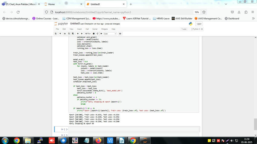List all tabs dropdown chevron
The height and width of the screenshot is (144, 257).
pyautogui.click(x=226, y=4)
